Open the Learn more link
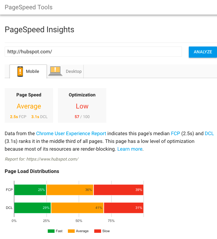Image resolution: width=217 pixels, height=239 pixels. (130, 149)
